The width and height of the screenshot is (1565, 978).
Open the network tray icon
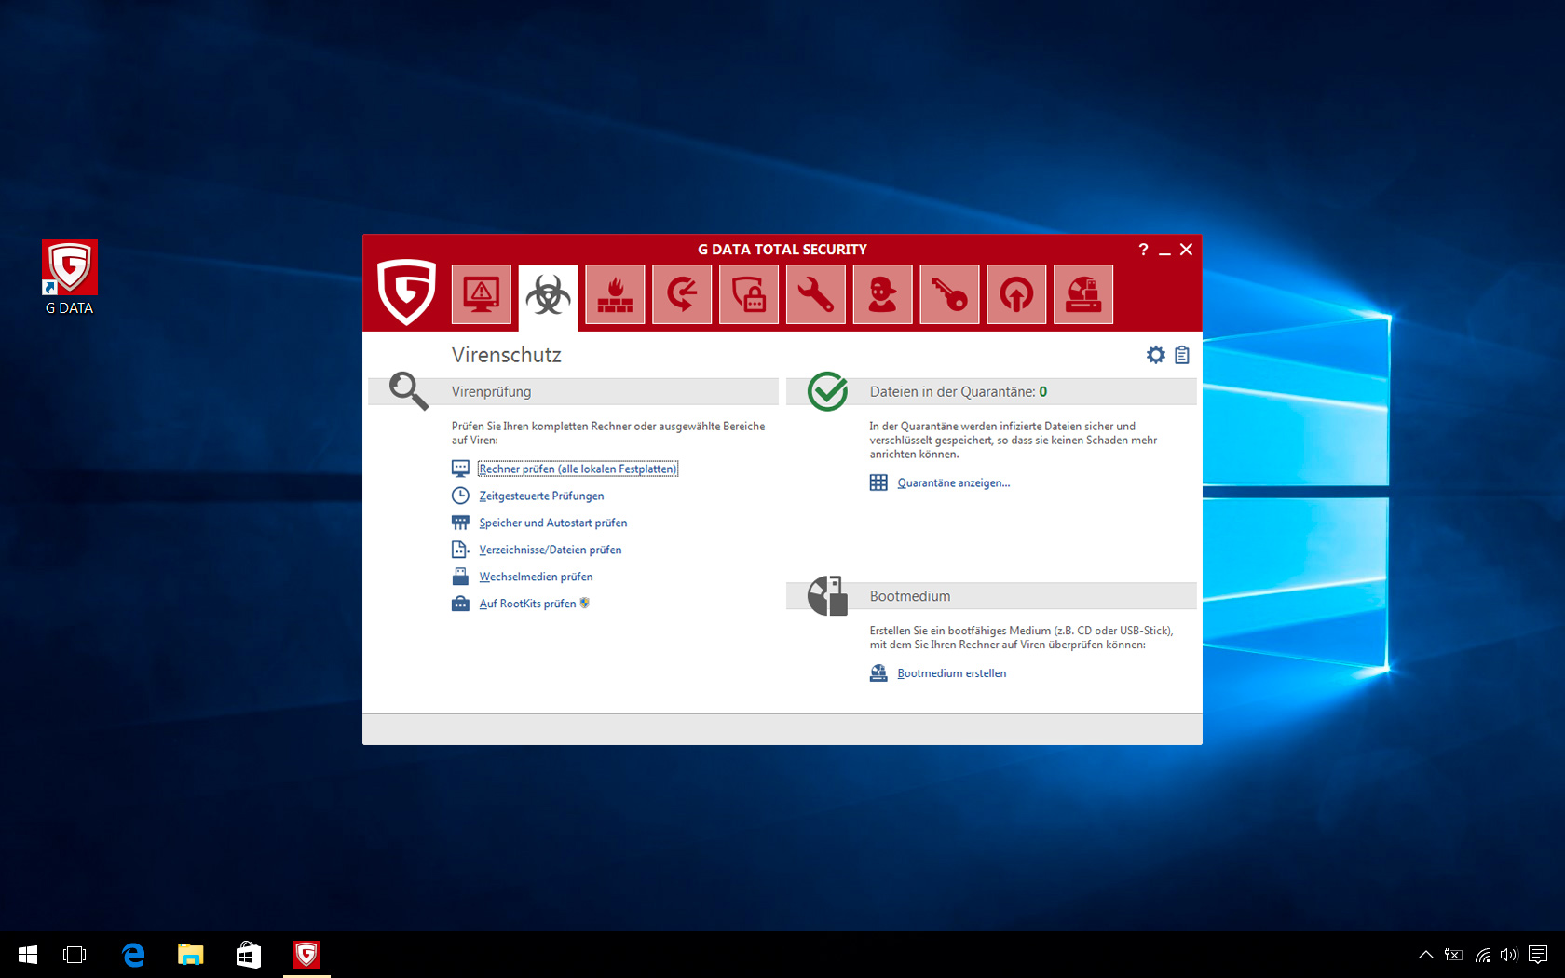pyautogui.click(x=1482, y=955)
